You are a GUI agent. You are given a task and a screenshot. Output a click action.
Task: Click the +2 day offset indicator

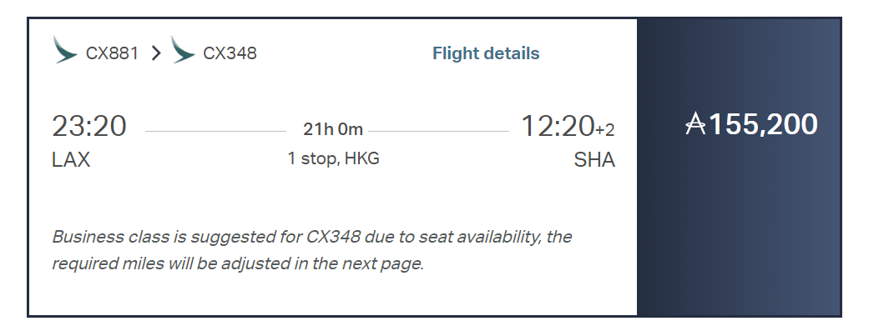click(x=604, y=130)
